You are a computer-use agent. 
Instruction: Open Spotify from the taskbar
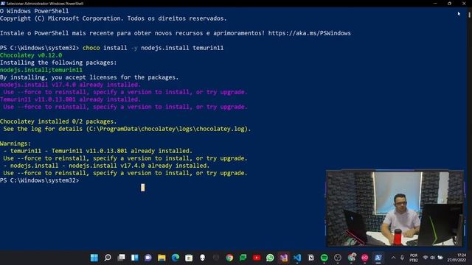click(x=324, y=258)
